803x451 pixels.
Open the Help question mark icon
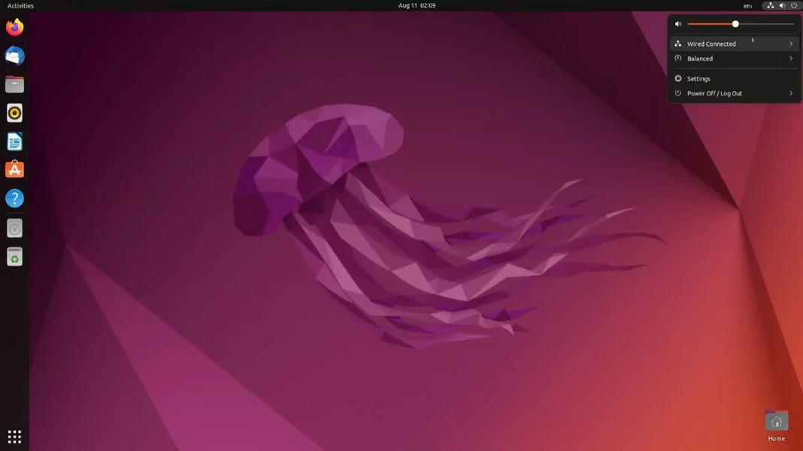click(14, 198)
